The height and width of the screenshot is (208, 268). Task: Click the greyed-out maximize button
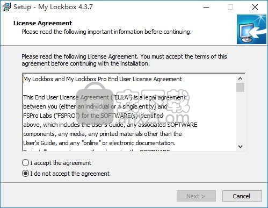point(230,7)
